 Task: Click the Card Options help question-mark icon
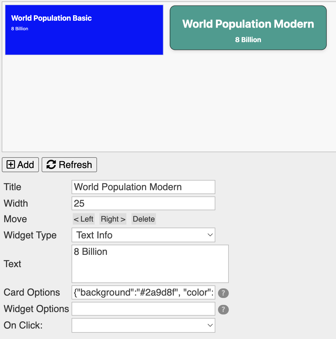(x=223, y=293)
